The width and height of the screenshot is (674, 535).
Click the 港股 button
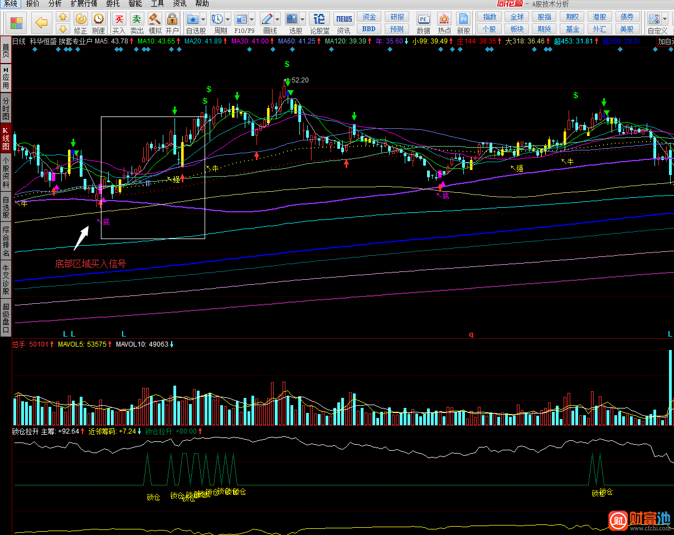[x=599, y=17]
